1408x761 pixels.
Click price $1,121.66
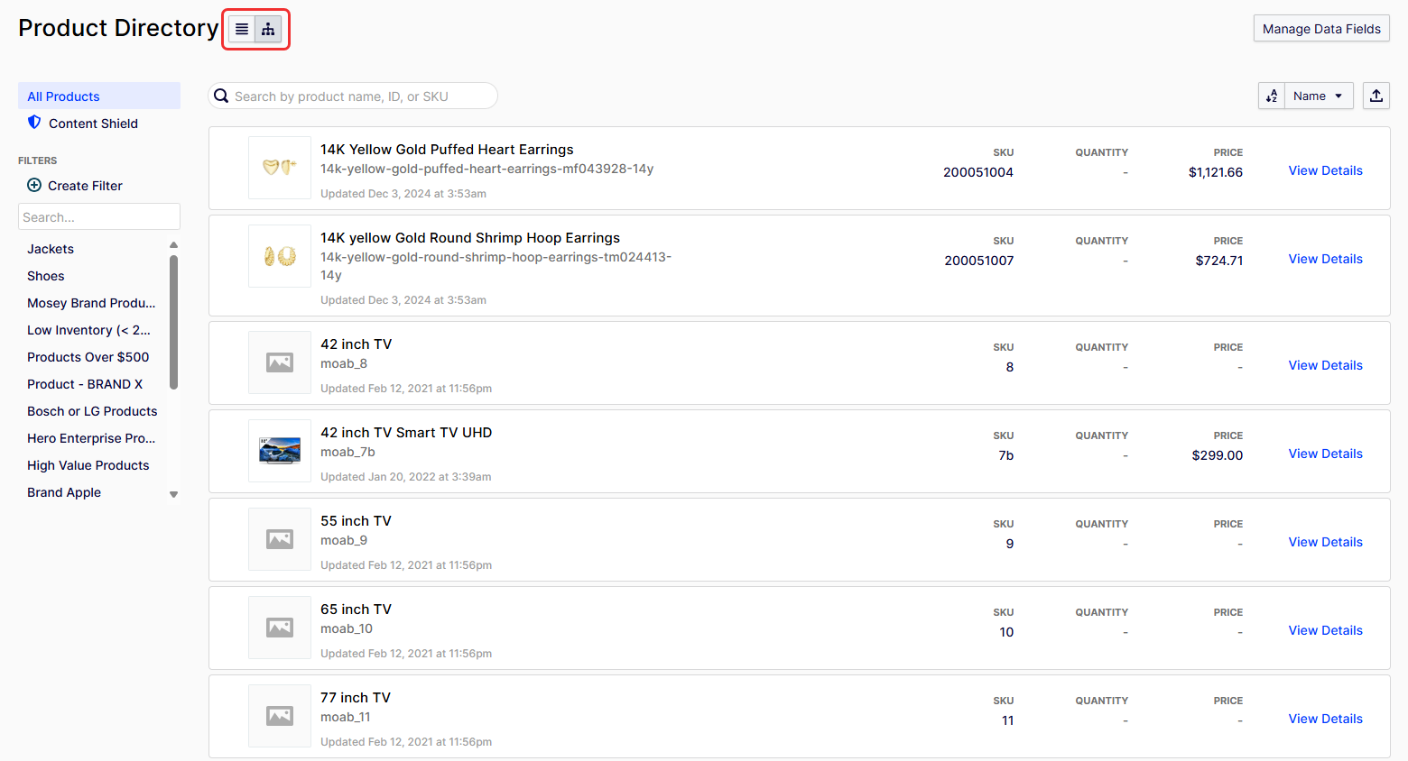1216,172
